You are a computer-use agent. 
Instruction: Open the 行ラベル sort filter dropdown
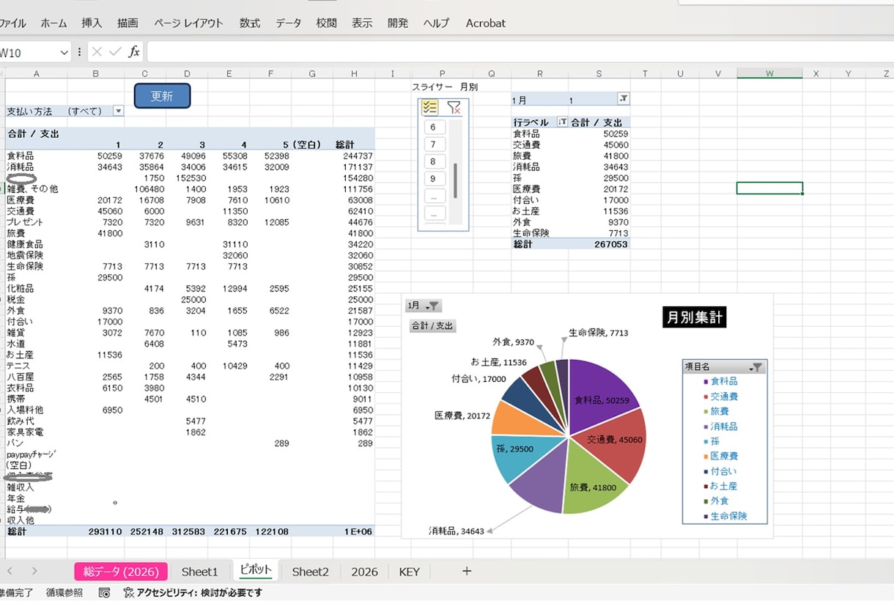(x=563, y=122)
